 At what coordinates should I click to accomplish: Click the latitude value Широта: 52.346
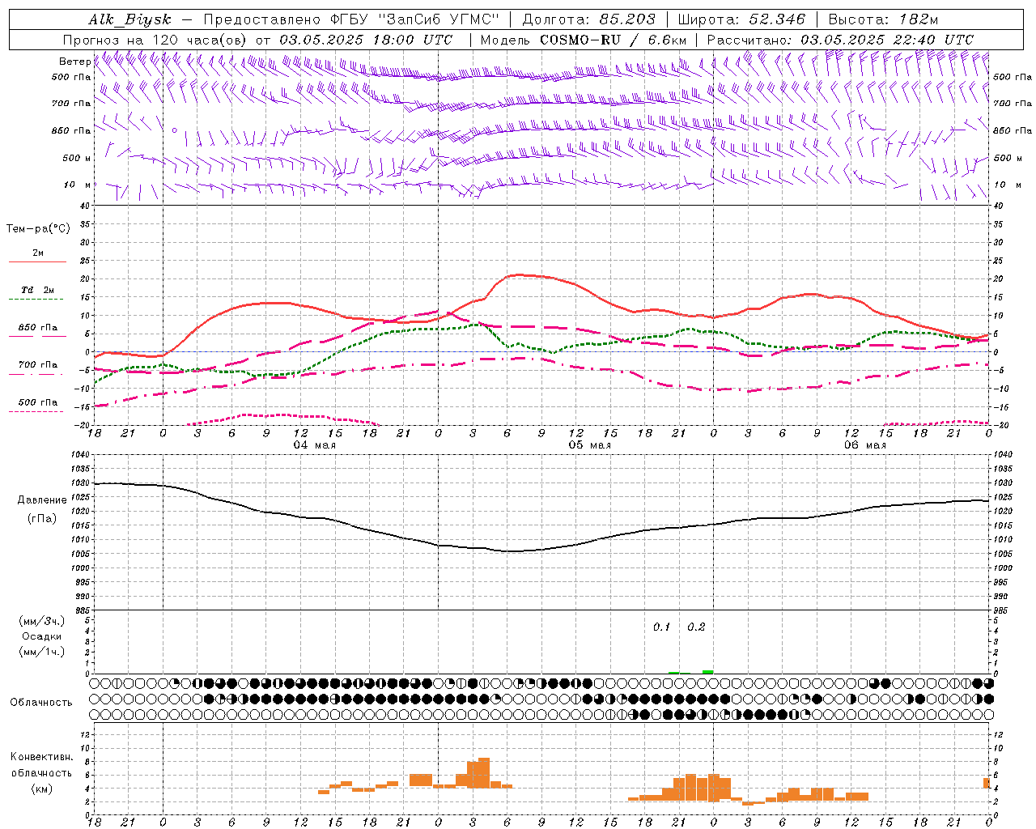(x=741, y=19)
